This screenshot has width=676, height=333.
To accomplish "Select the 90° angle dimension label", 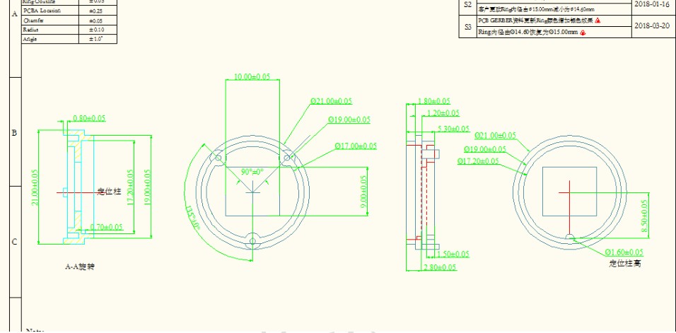I will tap(252, 172).
